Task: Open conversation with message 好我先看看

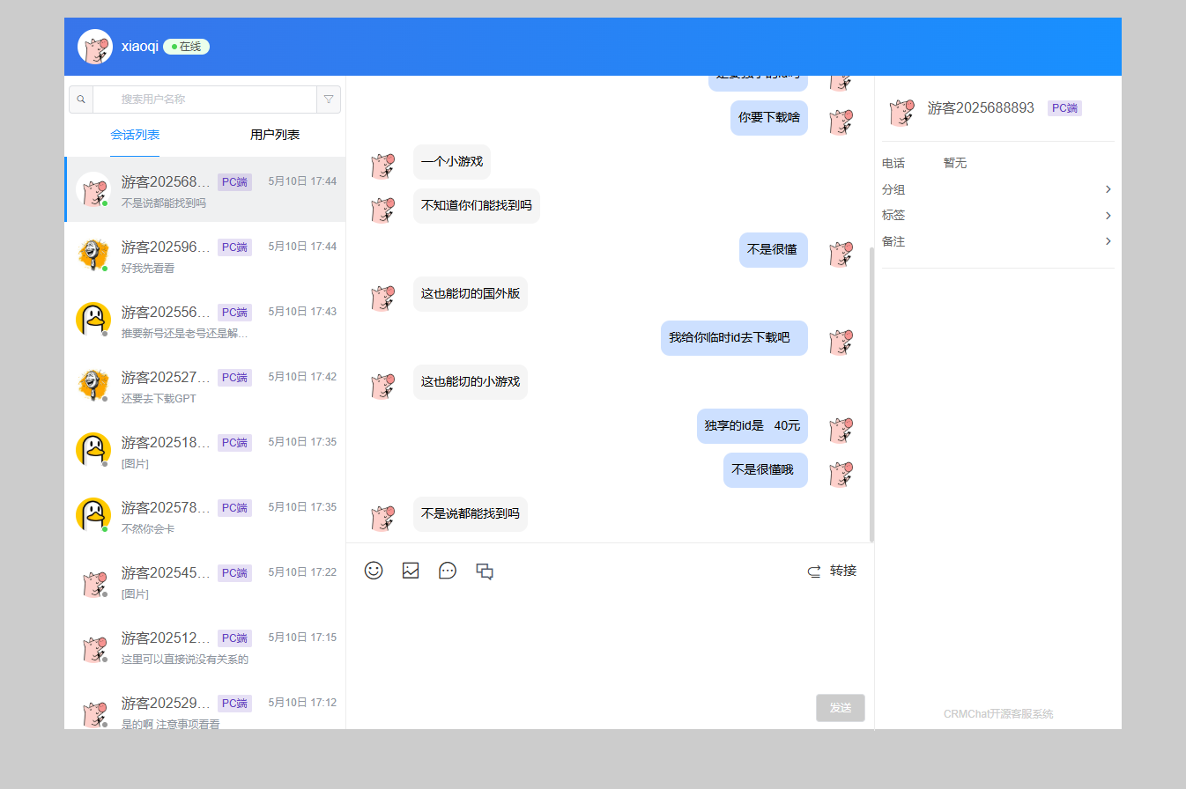Action: click(204, 254)
